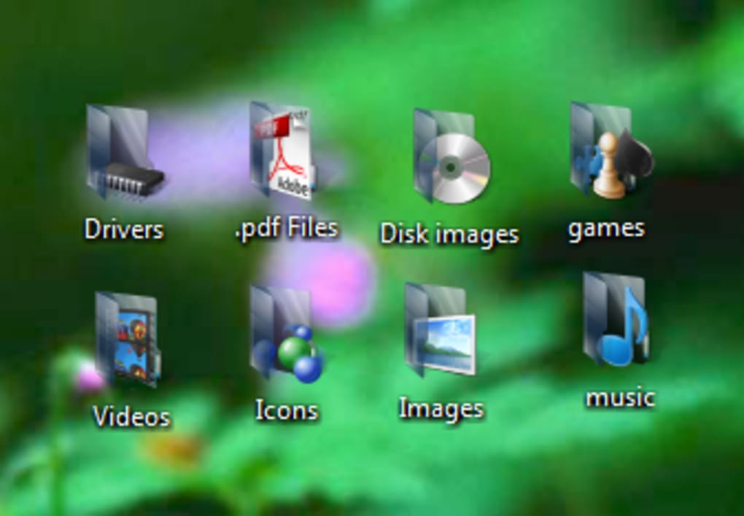
Task: Click the Icons text label
Action: tap(286, 410)
